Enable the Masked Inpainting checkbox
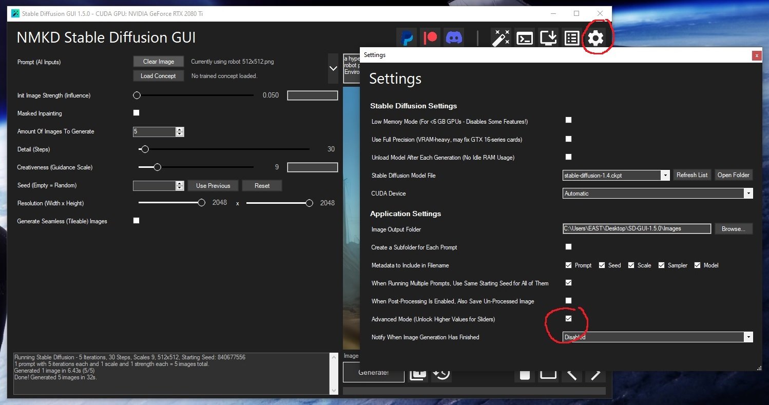Screen dimensions: 769x405 click(136, 113)
